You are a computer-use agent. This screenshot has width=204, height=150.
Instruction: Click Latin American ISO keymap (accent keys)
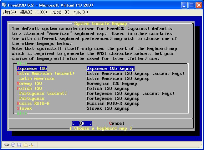pos(135,74)
